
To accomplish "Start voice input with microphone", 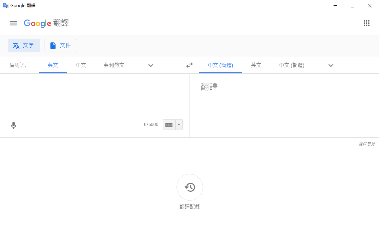I will coord(14,125).
